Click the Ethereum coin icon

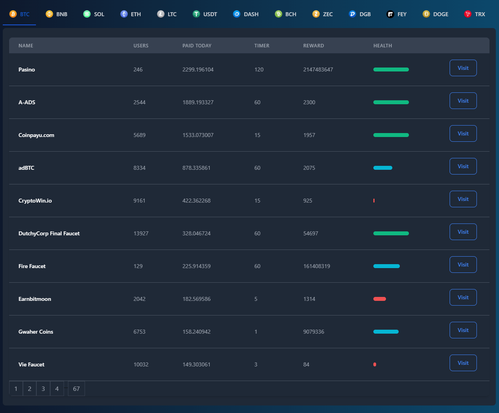124,14
